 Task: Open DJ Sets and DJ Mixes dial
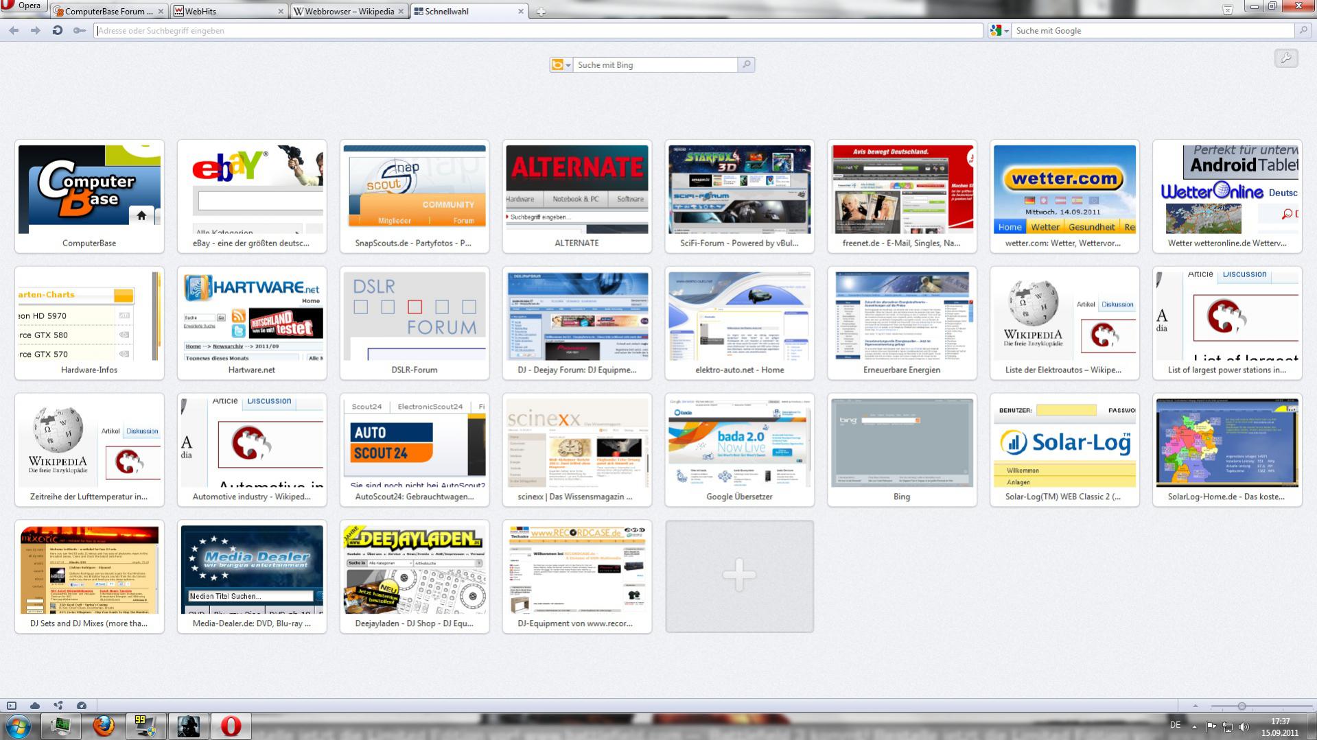(89, 577)
